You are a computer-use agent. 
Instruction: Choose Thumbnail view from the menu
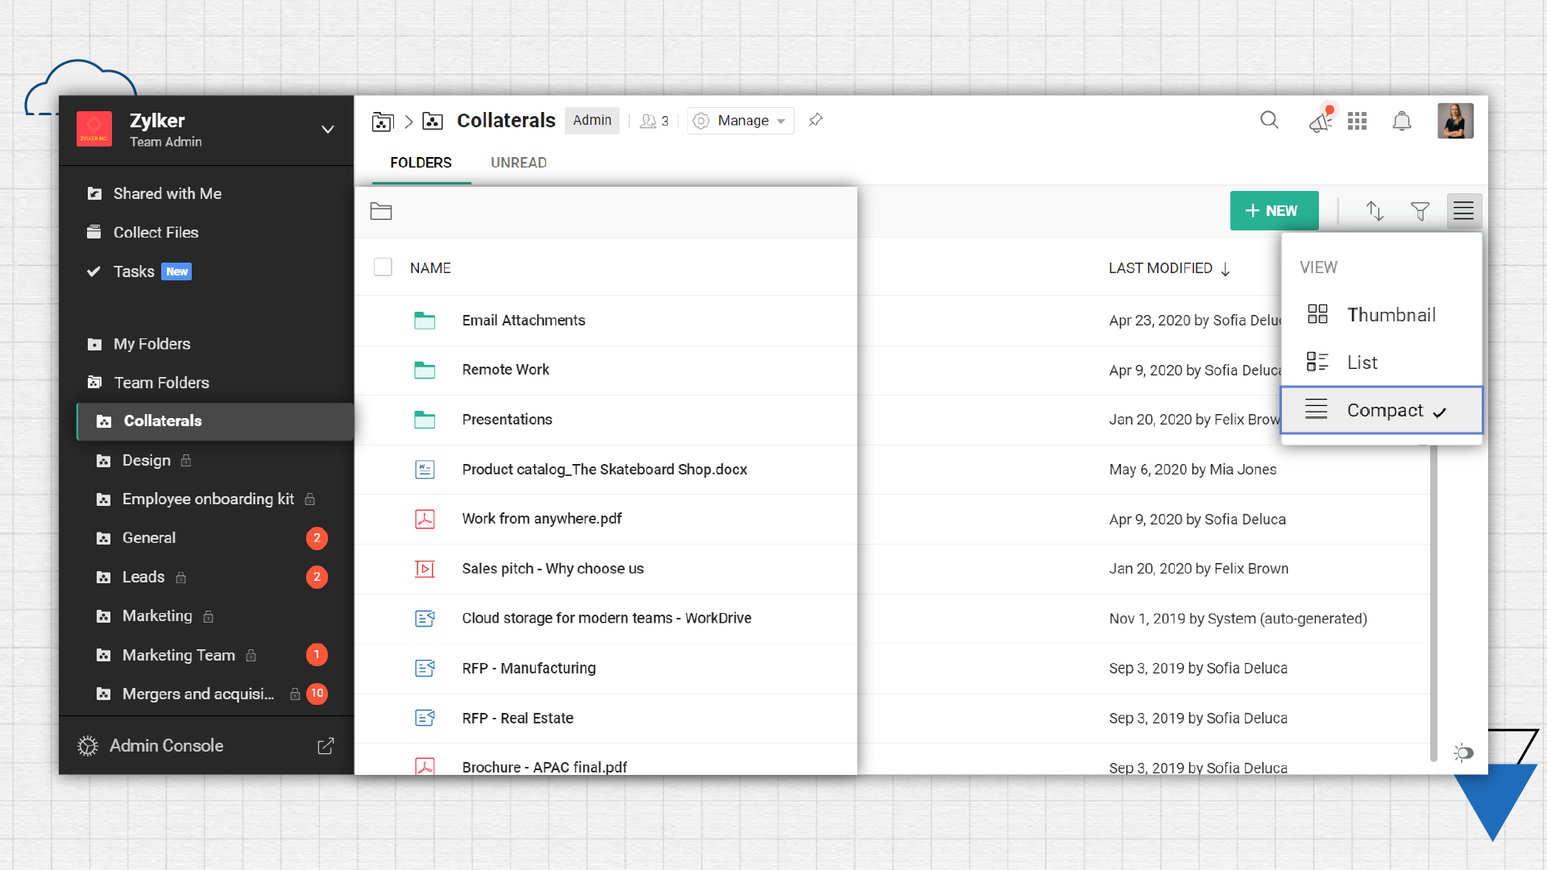pyautogui.click(x=1390, y=315)
